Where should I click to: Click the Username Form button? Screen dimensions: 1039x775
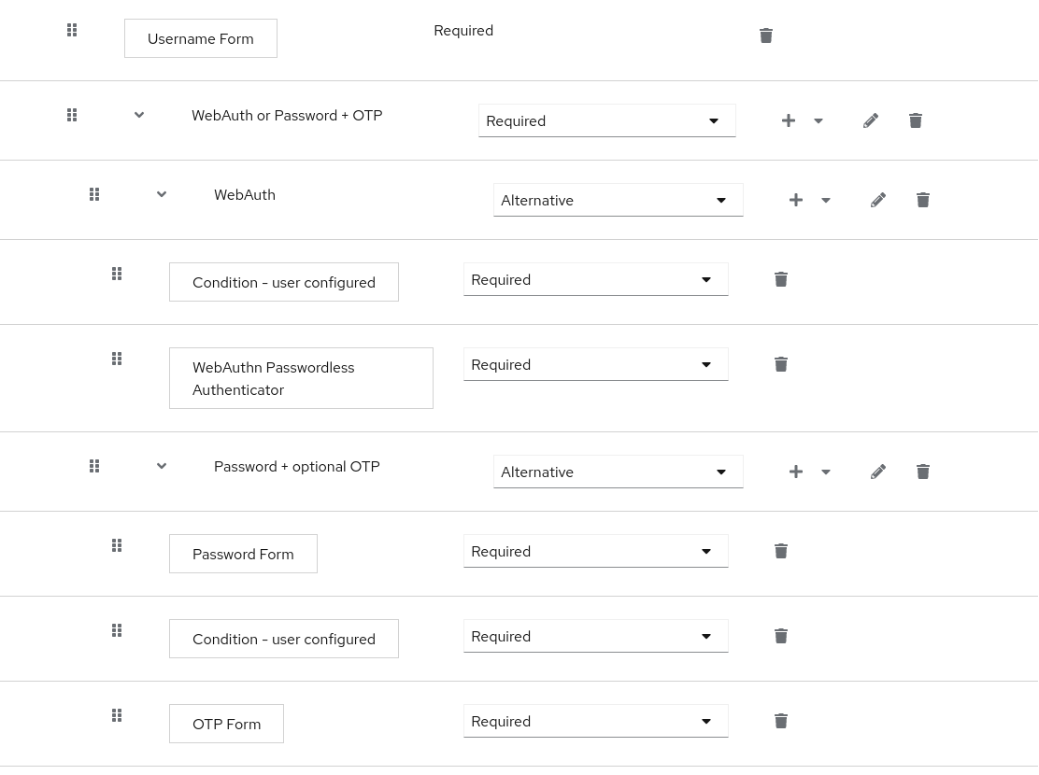coord(200,38)
